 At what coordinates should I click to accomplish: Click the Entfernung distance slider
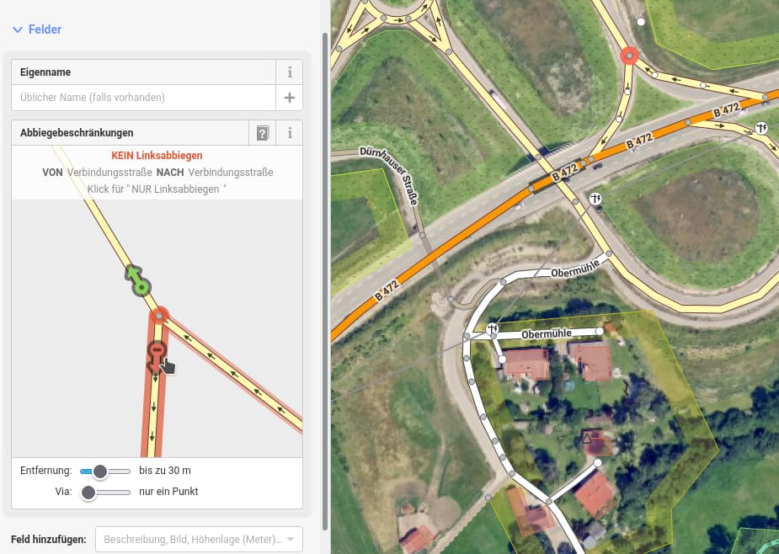105,471
